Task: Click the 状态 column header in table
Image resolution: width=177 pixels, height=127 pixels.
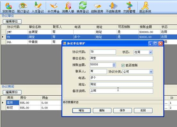Action: click(169, 27)
